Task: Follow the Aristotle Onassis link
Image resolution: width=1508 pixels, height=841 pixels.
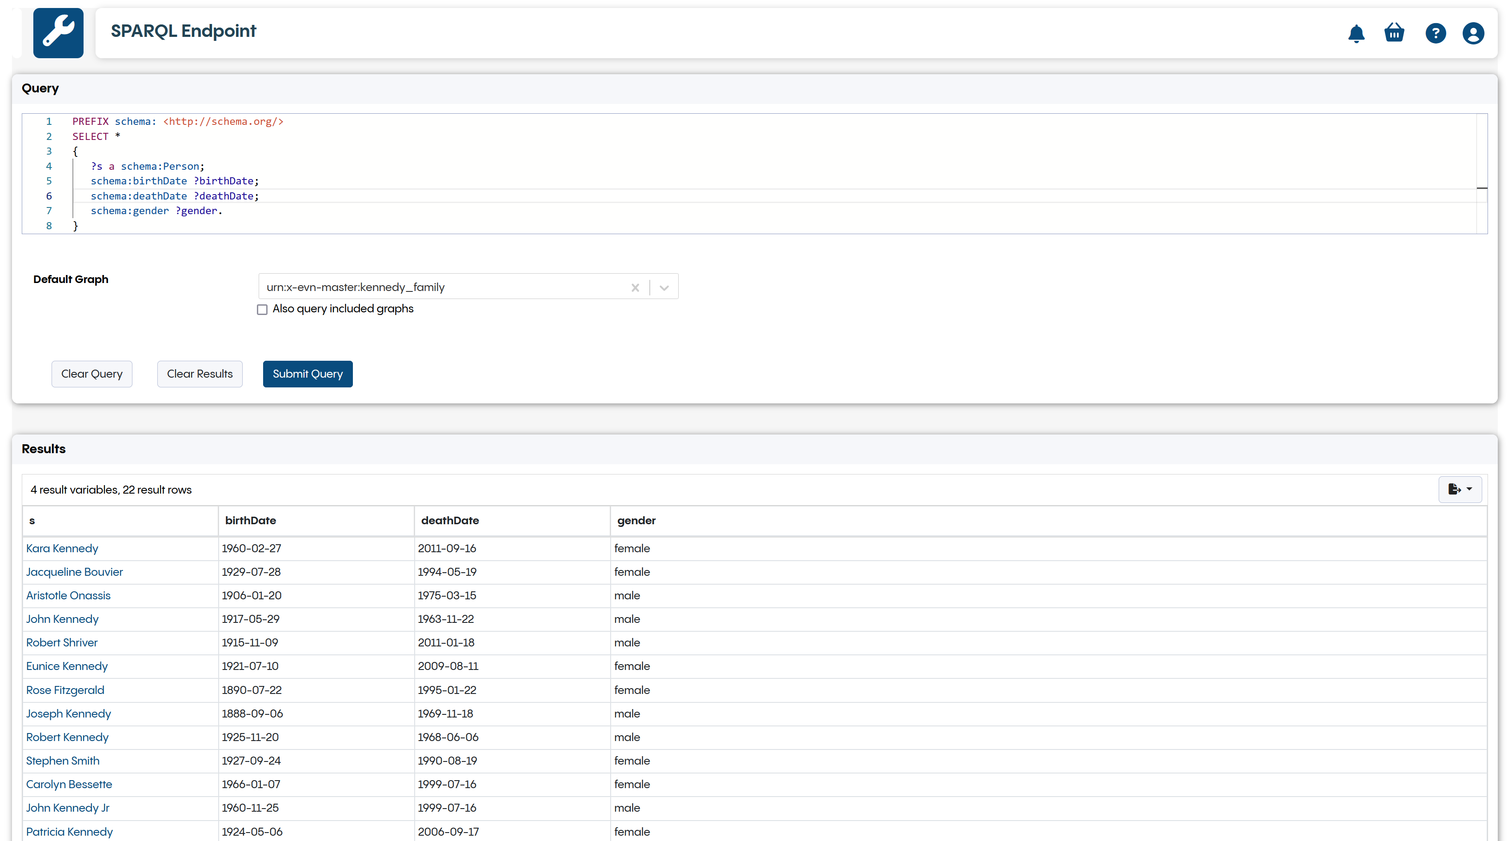Action: 68,595
